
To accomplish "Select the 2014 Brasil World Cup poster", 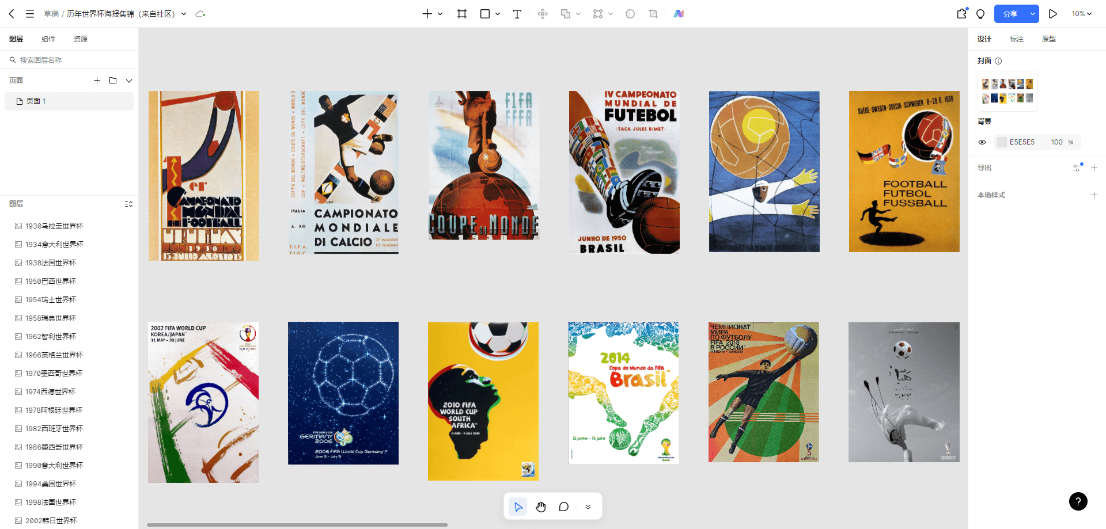I will click(x=623, y=393).
